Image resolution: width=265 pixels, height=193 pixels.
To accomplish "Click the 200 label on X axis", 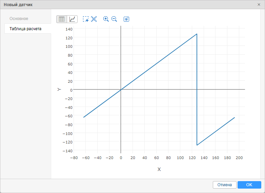I will point(239,158).
